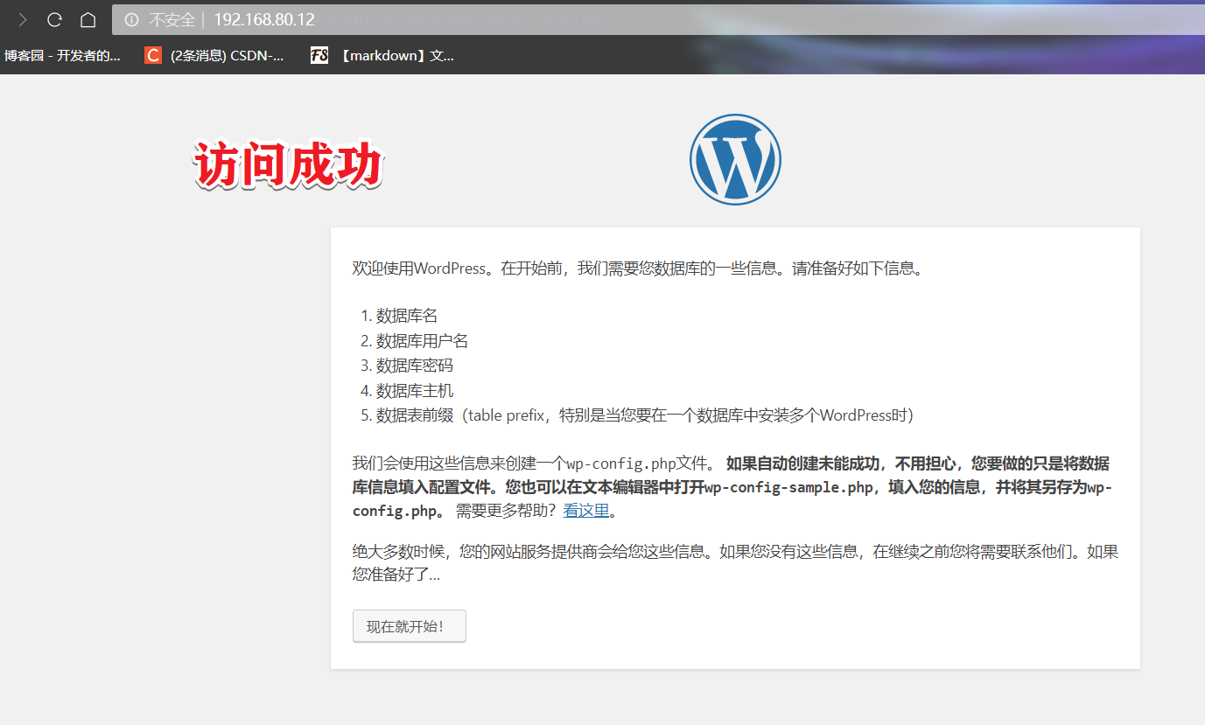Screen dimensions: 1205x725
Task: Go to the browser home page icon
Action: tap(88, 19)
